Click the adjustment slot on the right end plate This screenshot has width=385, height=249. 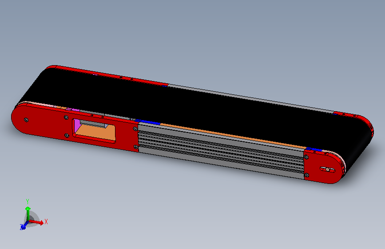click(328, 169)
